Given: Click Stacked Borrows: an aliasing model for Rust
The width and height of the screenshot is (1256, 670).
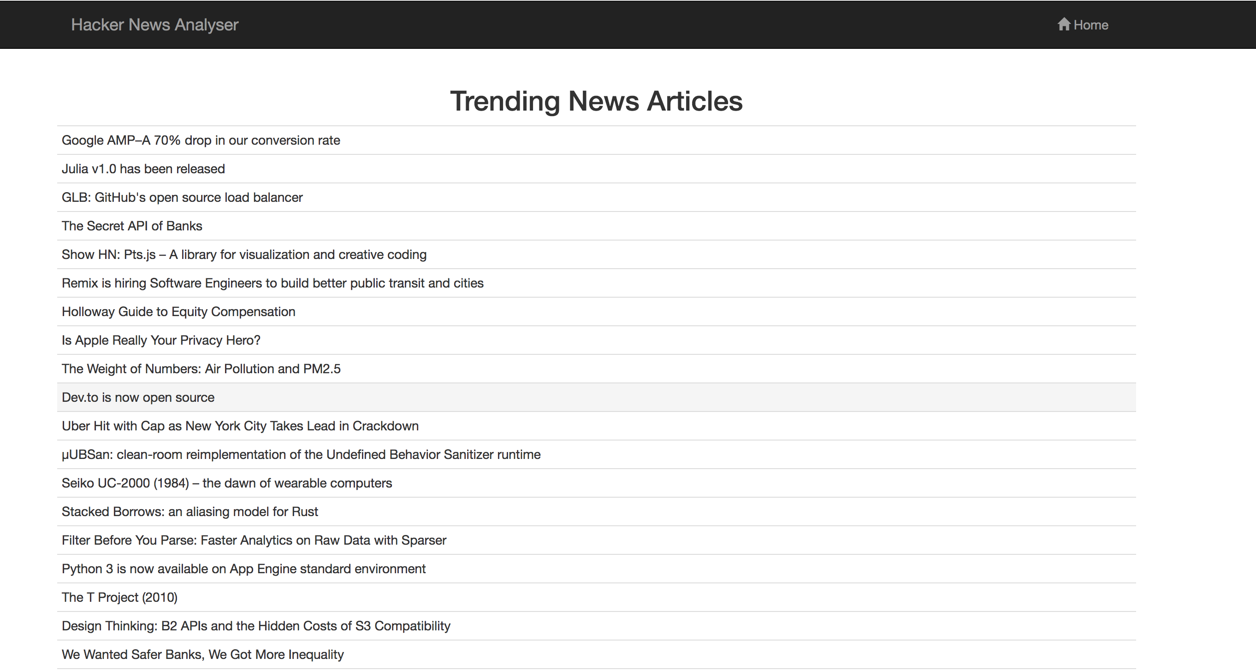Looking at the screenshot, I should click(596, 511).
